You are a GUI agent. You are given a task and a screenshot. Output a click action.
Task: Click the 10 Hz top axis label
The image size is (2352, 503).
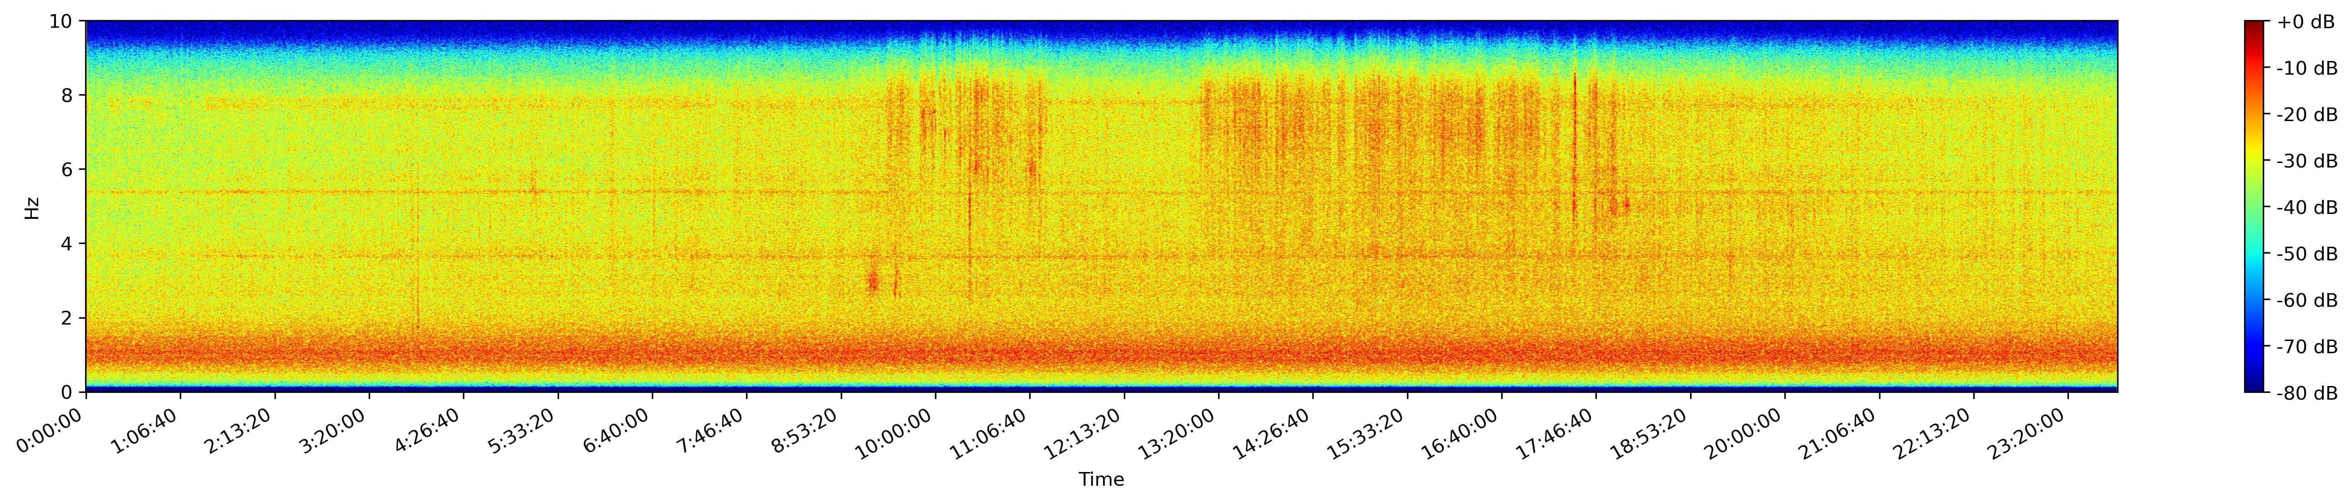coord(62,21)
